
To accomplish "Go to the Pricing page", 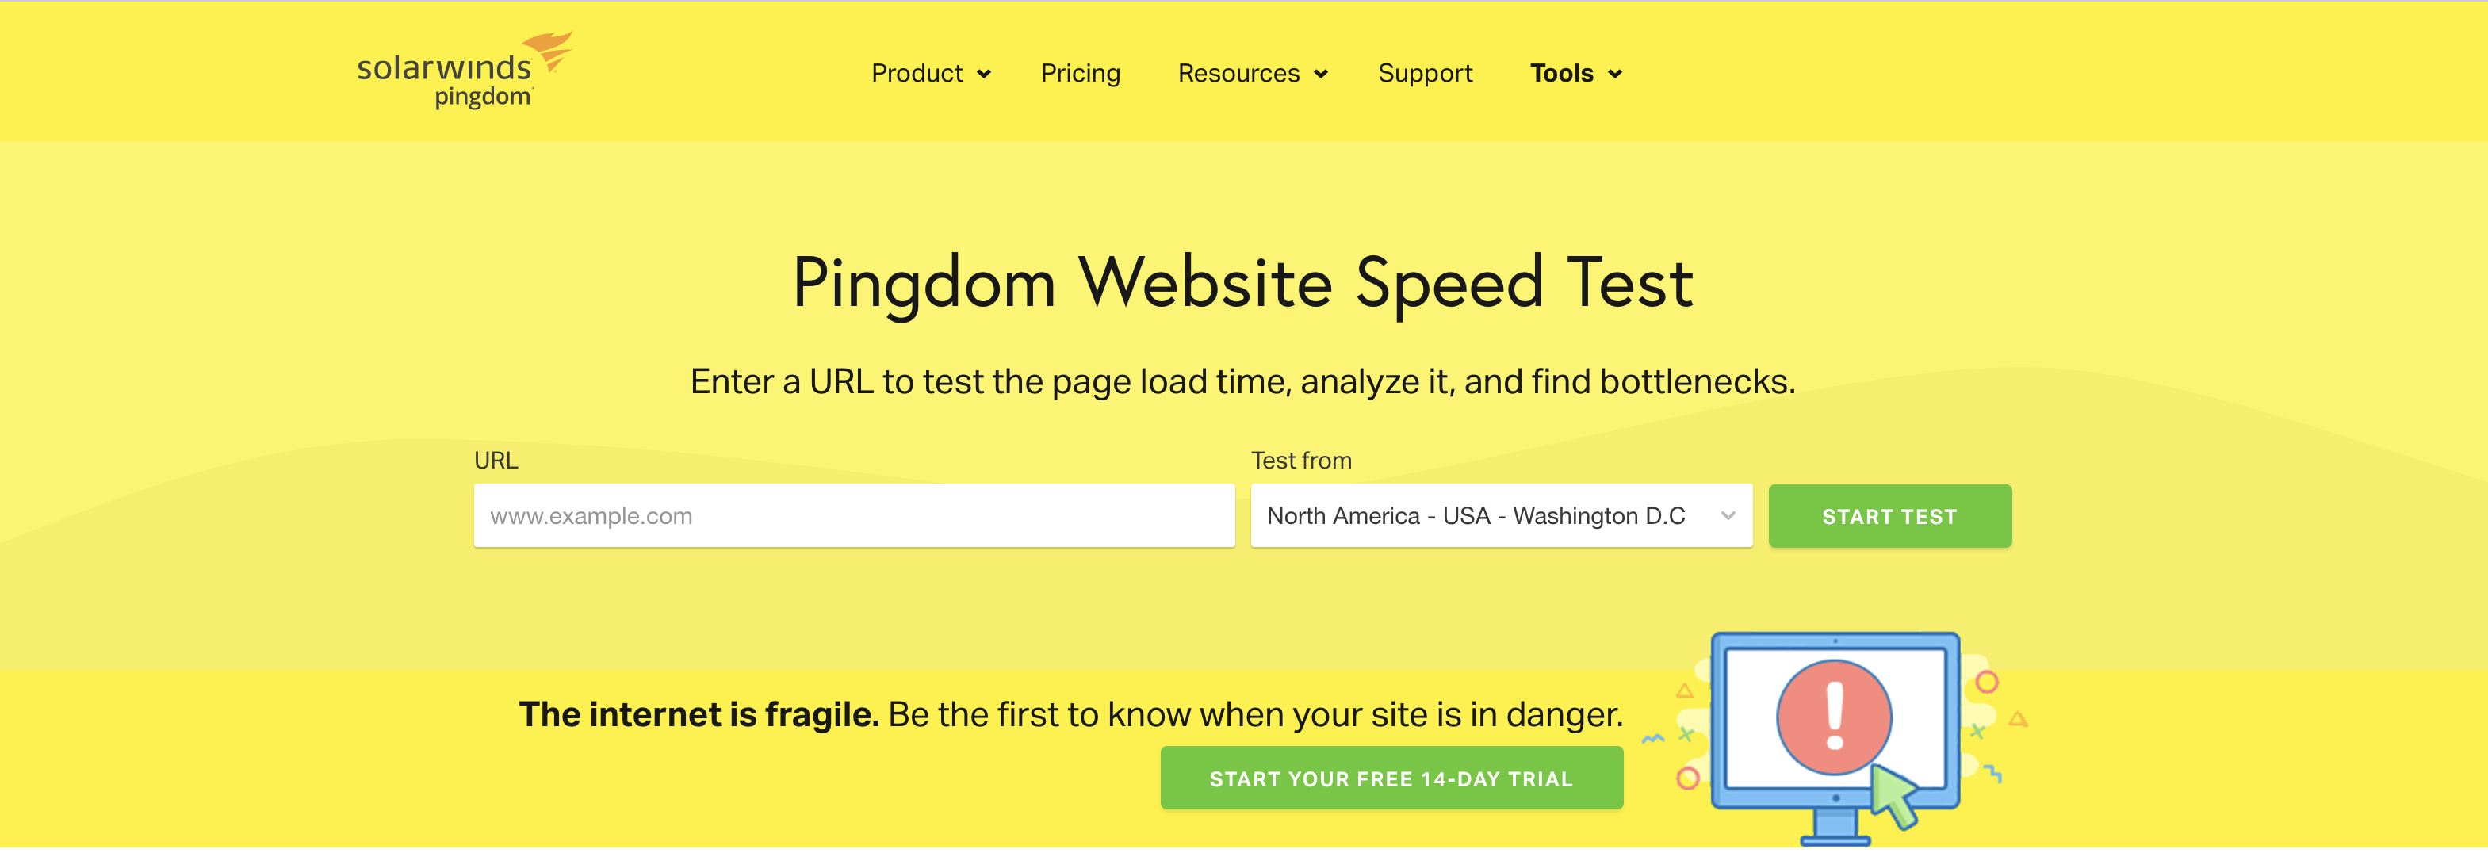I will 1080,74.
